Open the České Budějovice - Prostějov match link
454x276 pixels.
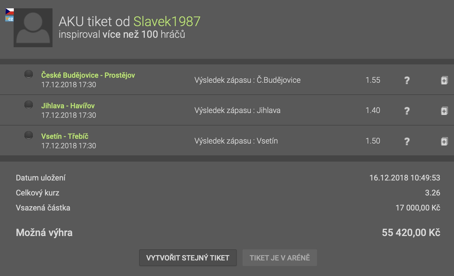point(88,75)
